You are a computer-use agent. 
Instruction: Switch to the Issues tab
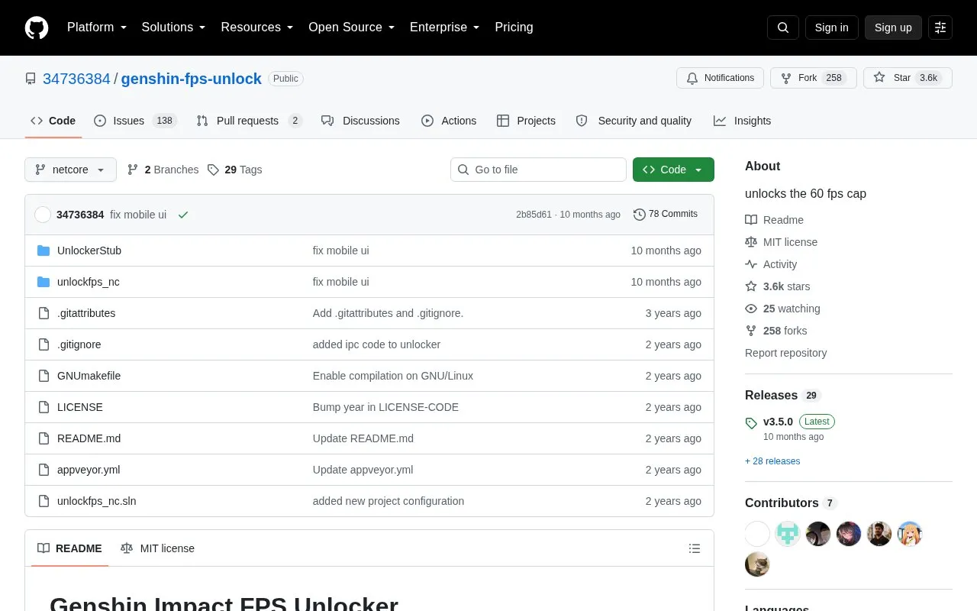(x=135, y=121)
